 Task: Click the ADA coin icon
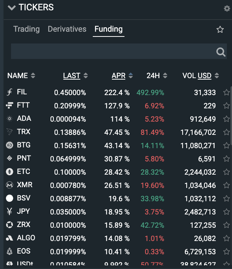tap(10, 119)
